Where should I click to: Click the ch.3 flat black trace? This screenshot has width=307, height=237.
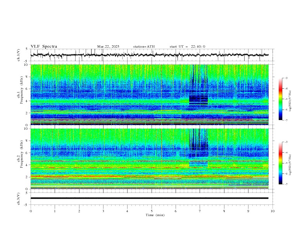click(149, 198)
